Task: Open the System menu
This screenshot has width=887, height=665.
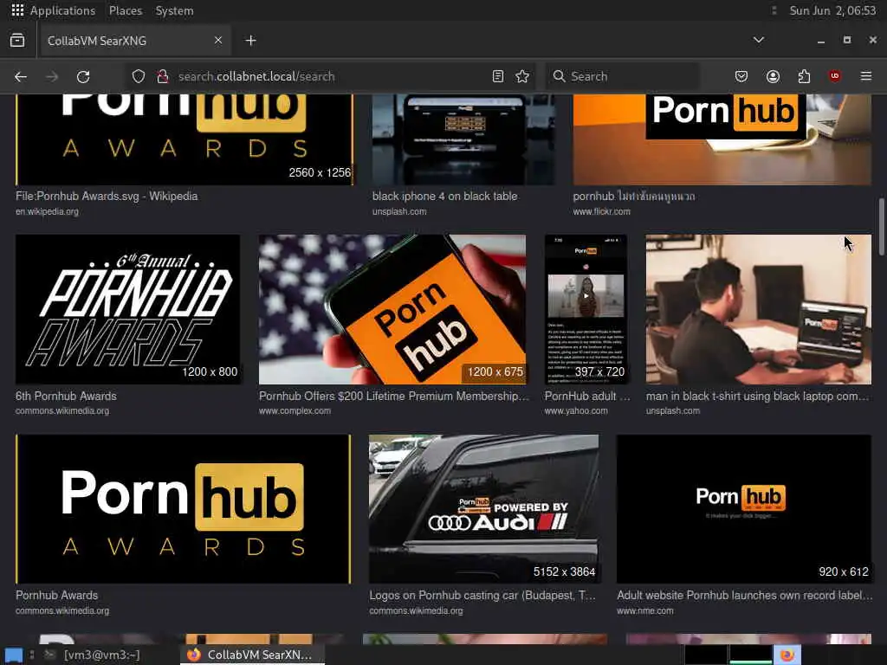Action: (174, 10)
